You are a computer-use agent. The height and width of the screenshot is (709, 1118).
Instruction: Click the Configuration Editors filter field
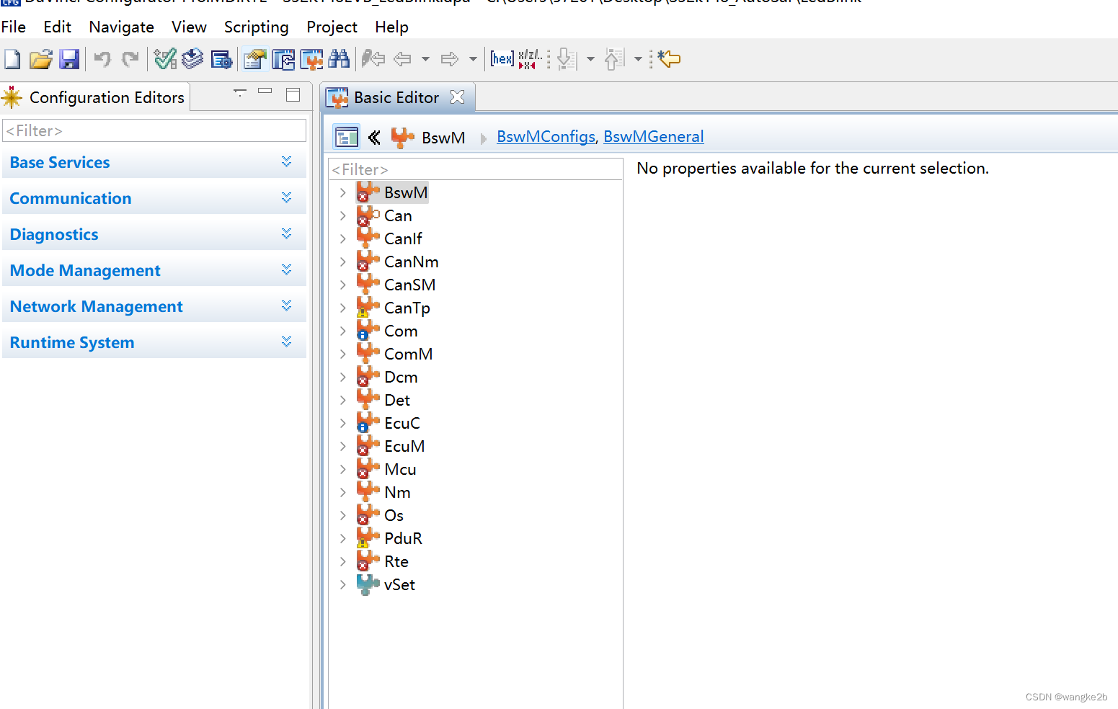click(x=154, y=130)
